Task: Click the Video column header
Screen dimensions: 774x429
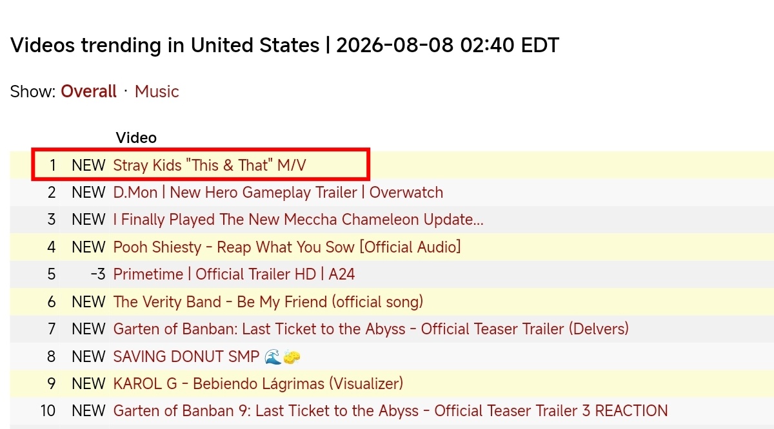Action: (x=136, y=138)
